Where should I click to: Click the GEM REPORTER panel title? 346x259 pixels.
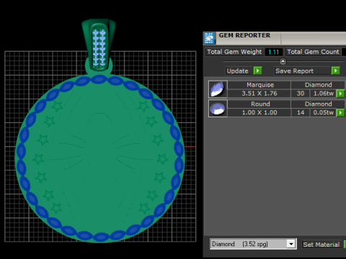[x=244, y=35]
